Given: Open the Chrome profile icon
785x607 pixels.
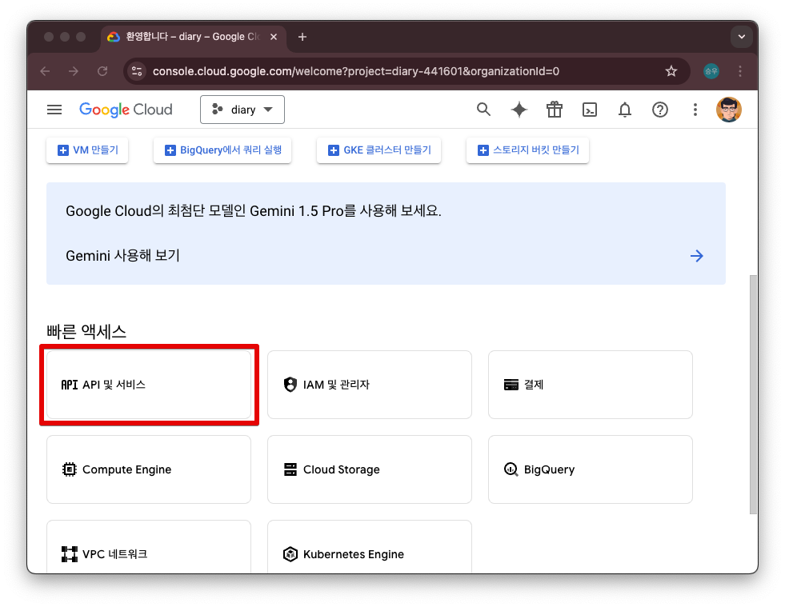Looking at the screenshot, I should pos(711,71).
